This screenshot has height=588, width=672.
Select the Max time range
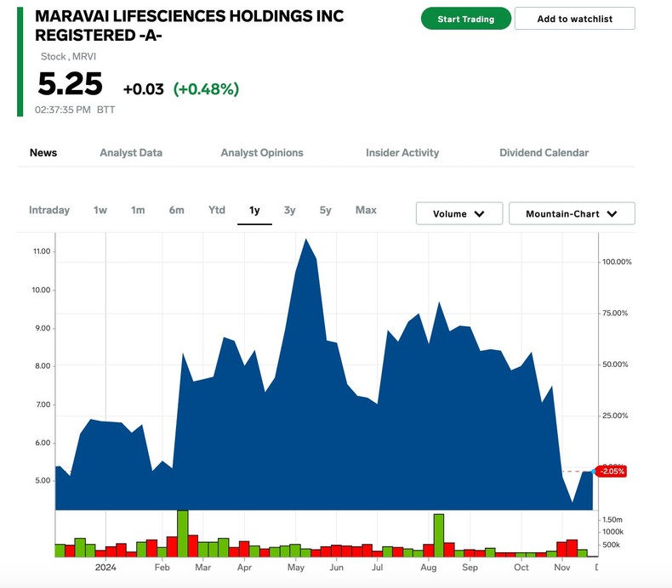(x=366, y=210)
